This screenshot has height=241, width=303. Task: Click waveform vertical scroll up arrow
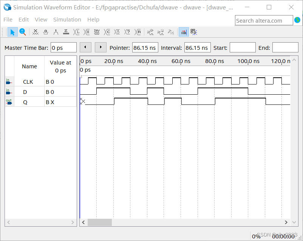point(294,60)
